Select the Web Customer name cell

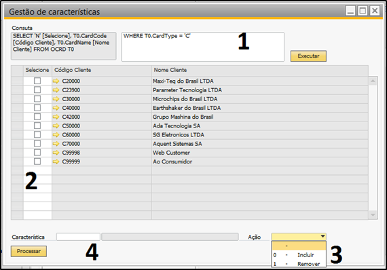(259, 153)
